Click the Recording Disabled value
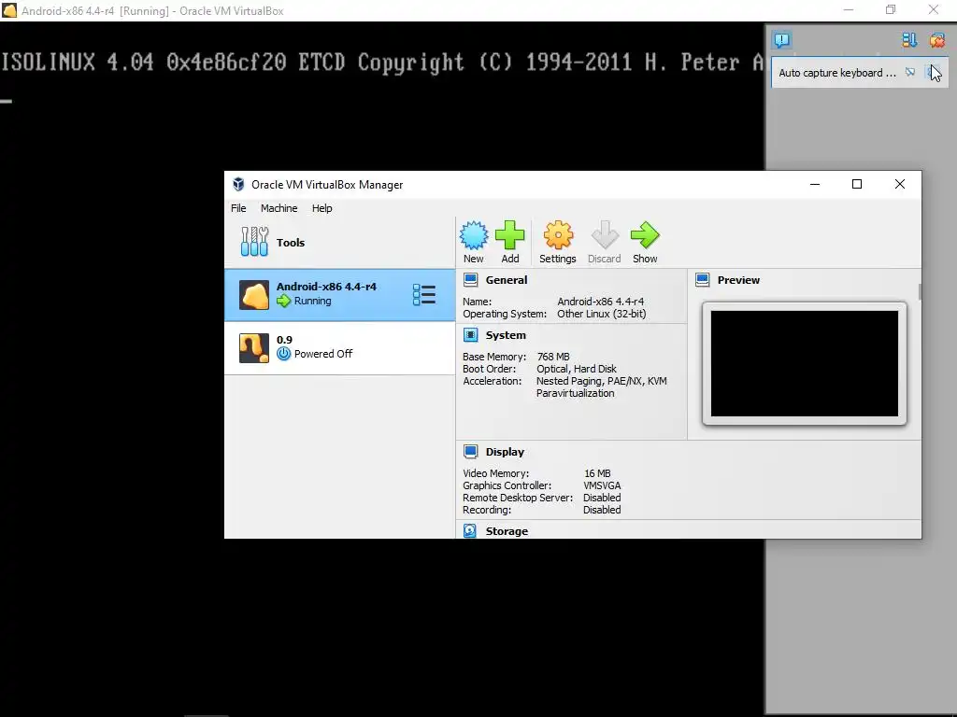The height and width of the screenshot is (717, 957). [602, 510]
